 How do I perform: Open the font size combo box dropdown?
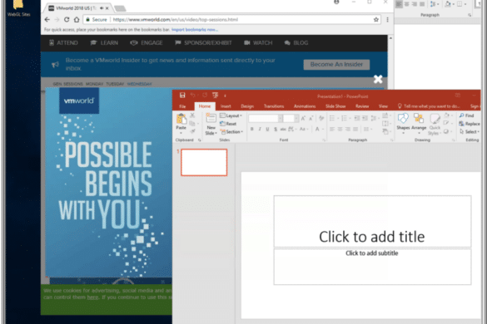tap(296, 119)
